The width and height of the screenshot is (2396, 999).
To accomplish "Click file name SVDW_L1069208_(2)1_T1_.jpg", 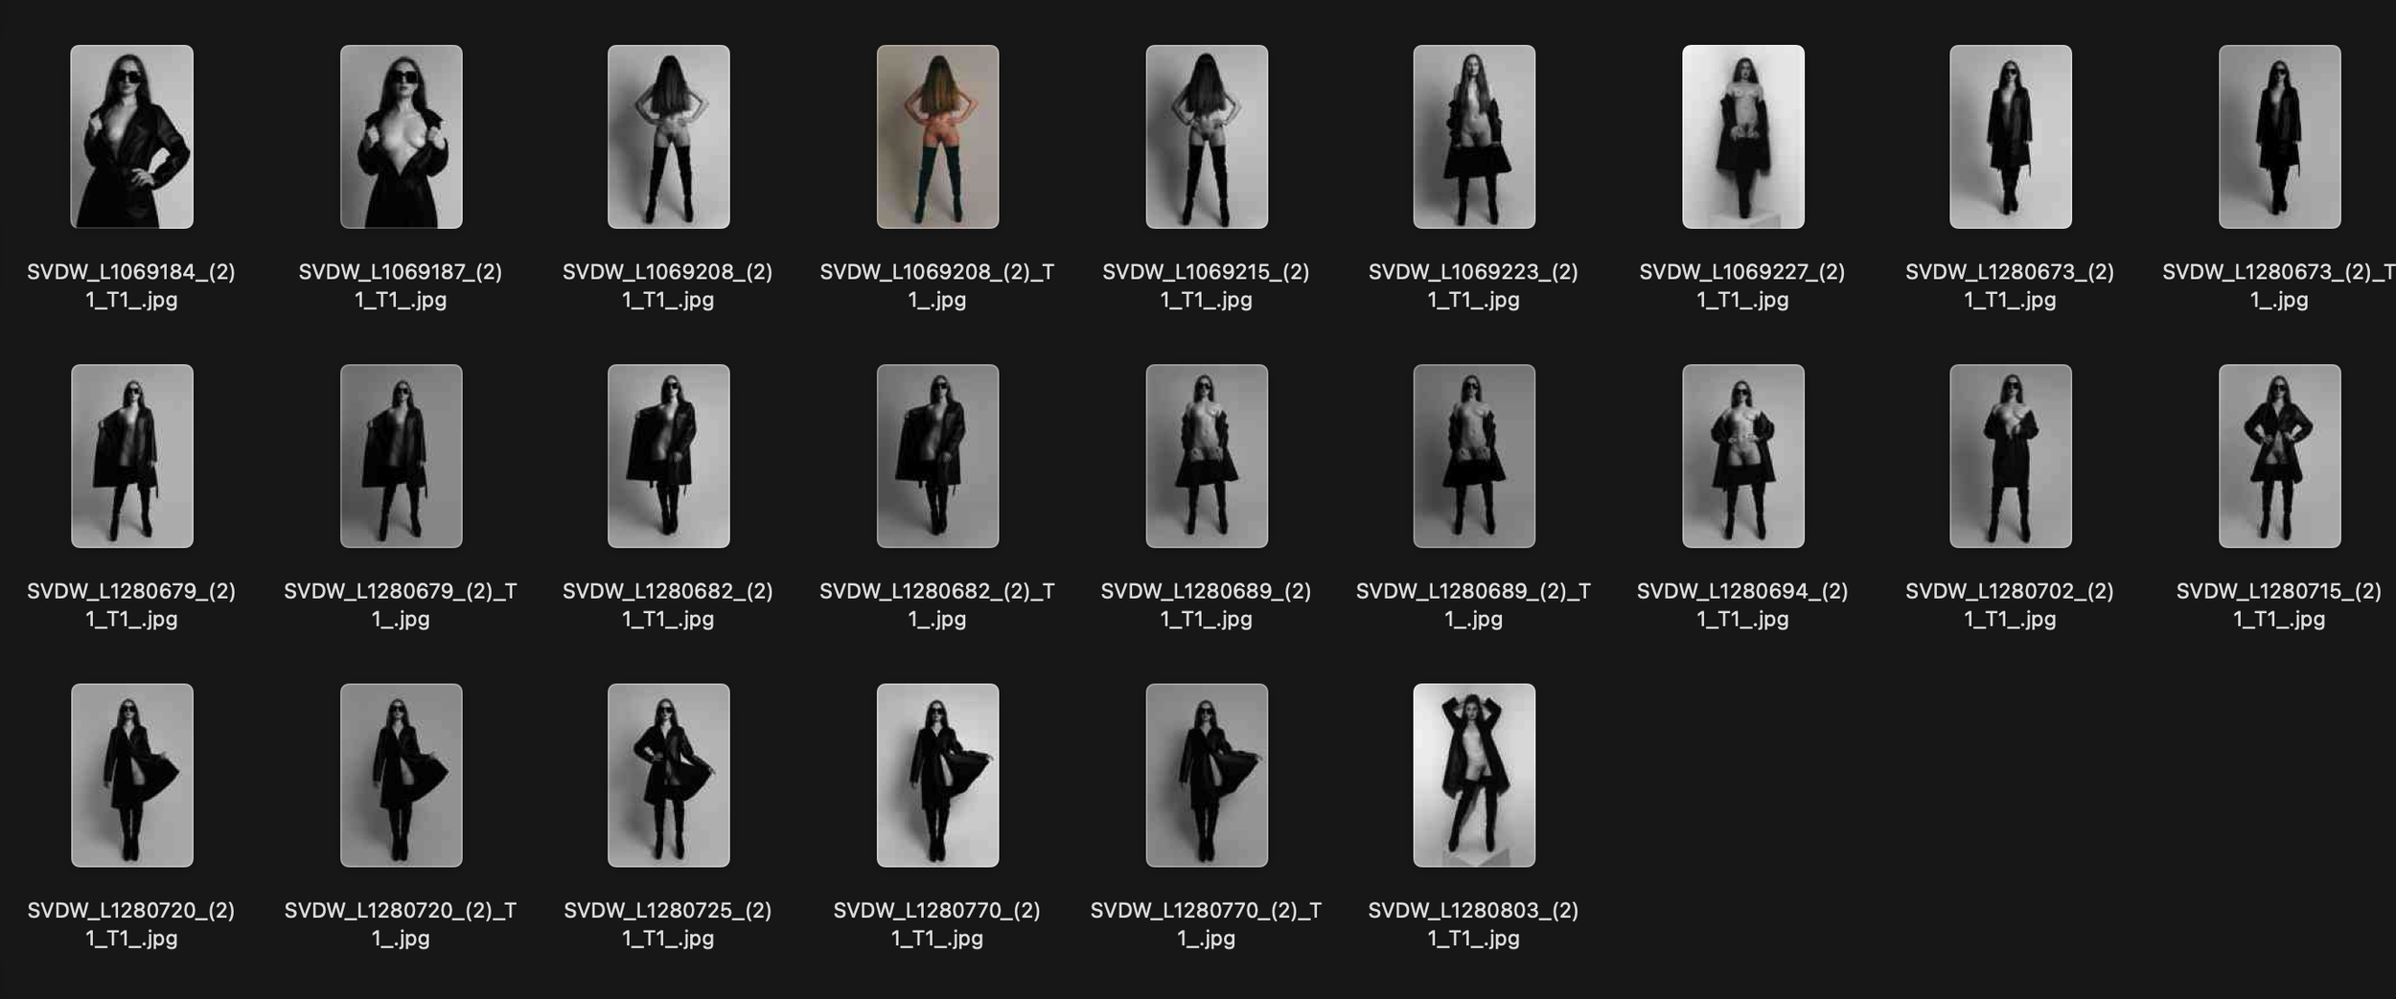I will tap(668, 285).
